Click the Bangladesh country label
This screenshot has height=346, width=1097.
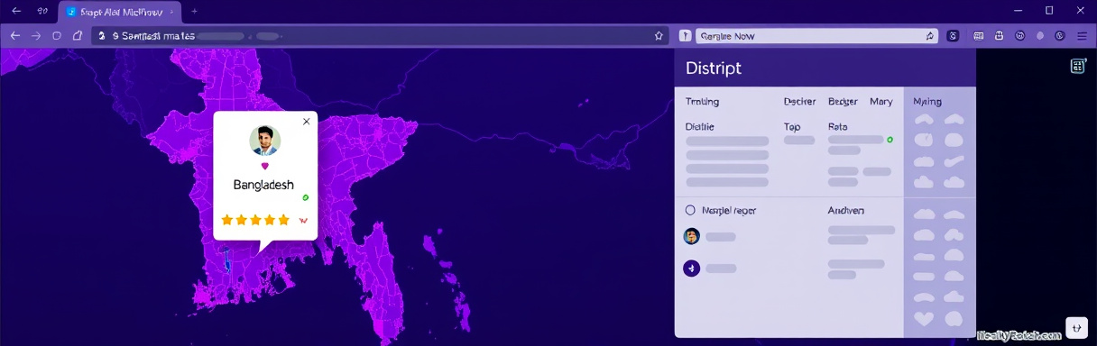[x=263, y=185]
